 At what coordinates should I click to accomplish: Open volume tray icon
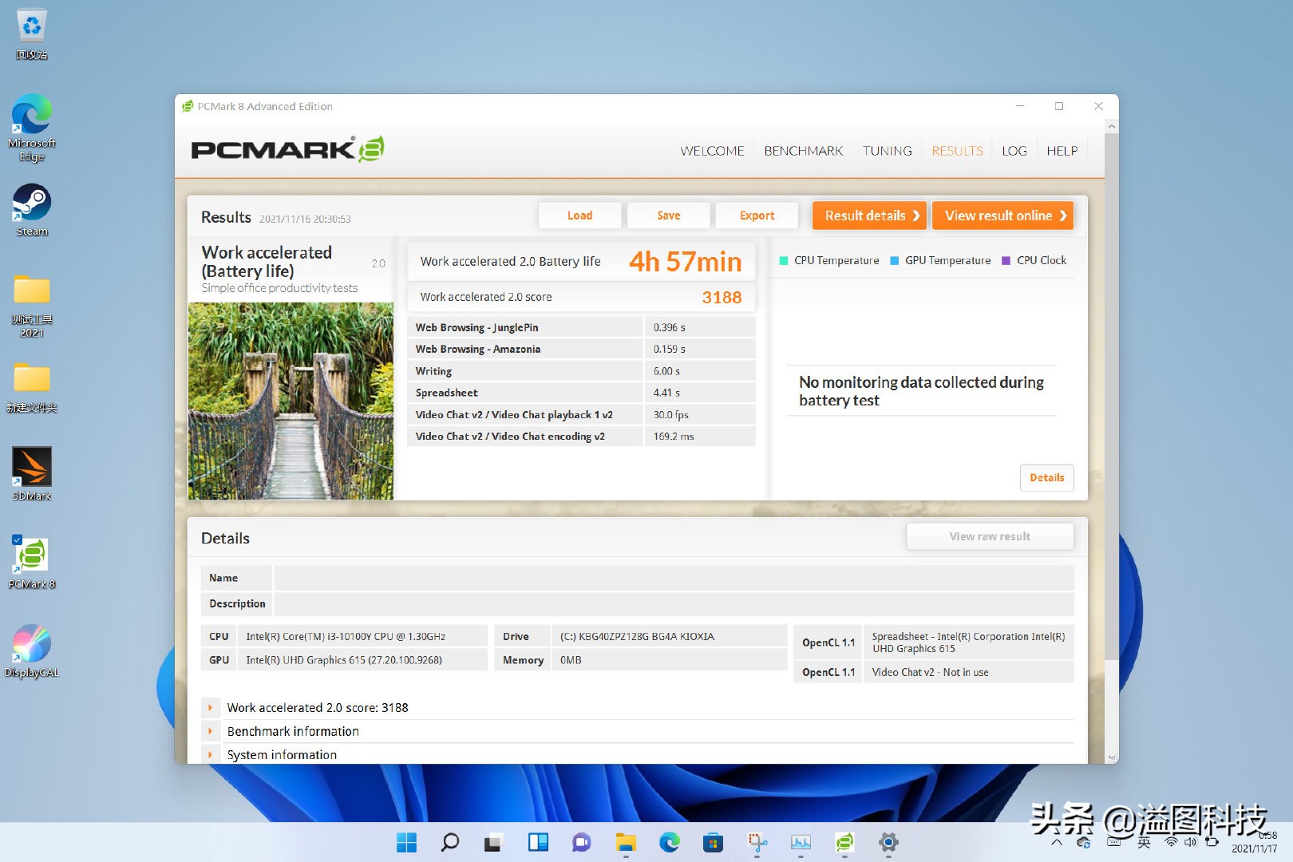[1191, 843]
